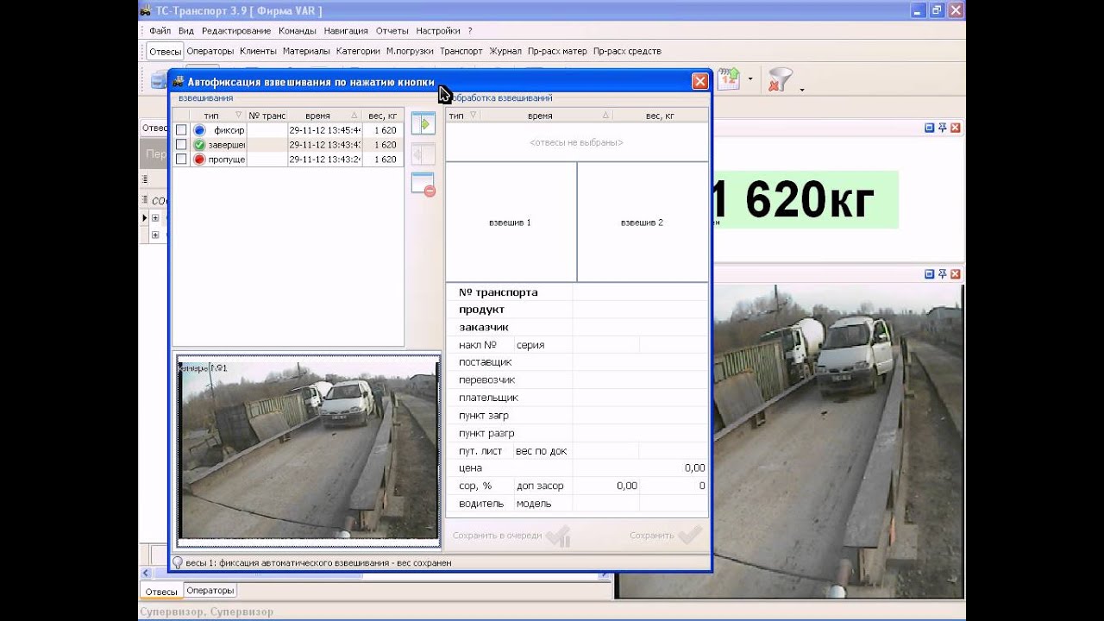Close the camera panel
Image resolution: width=1104 pixels, height=621 pixels.
956,274
